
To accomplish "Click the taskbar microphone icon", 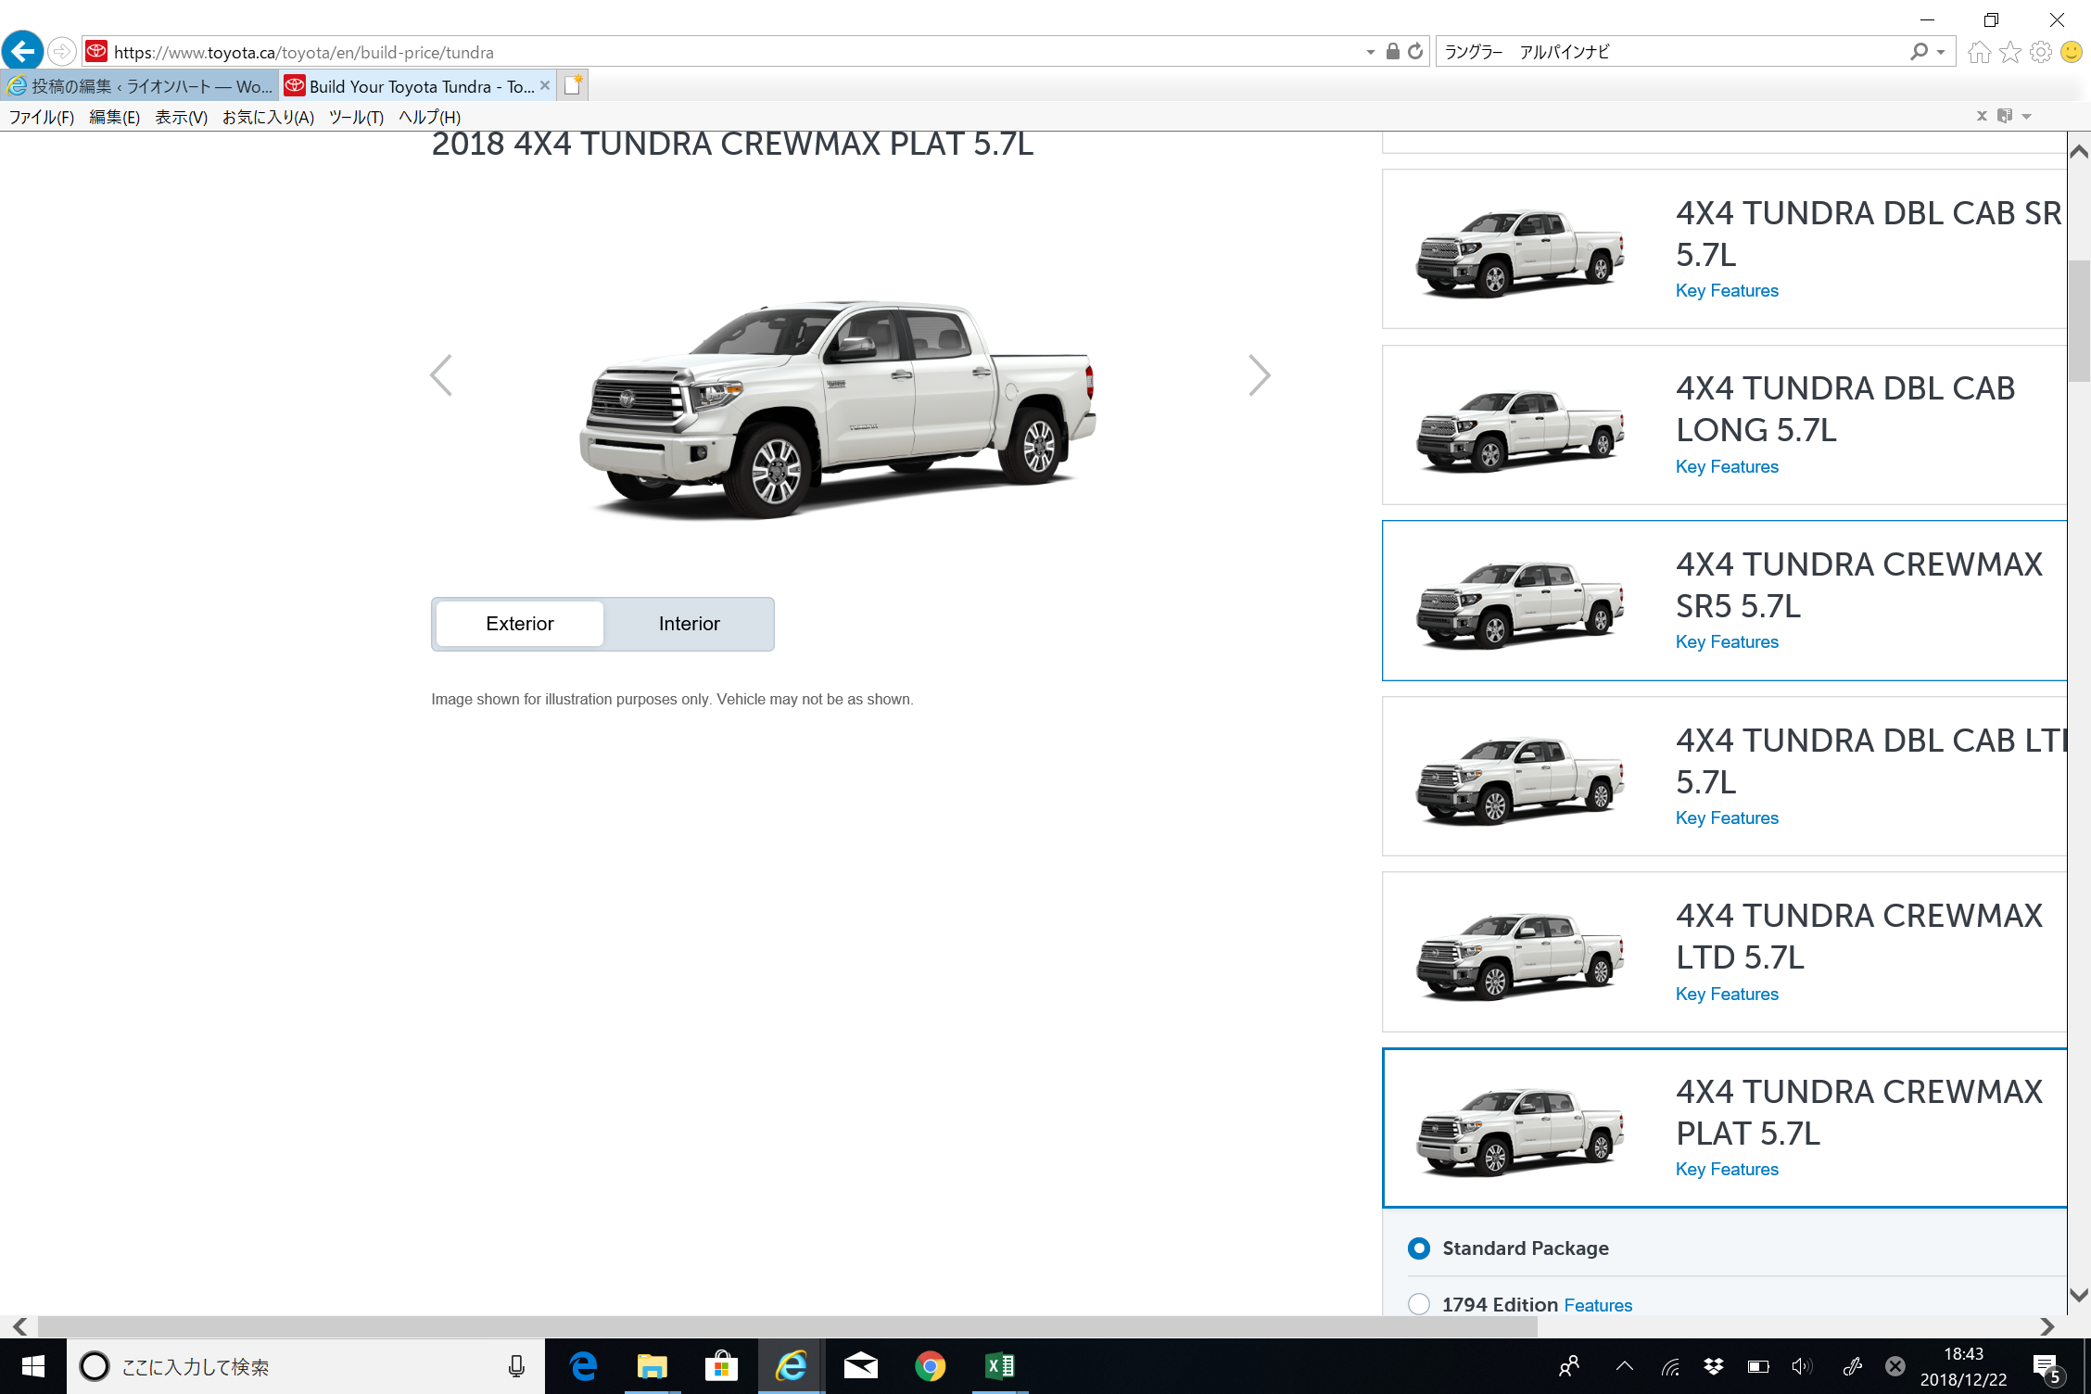I will pyautogui.click(x=516, y=1366).
